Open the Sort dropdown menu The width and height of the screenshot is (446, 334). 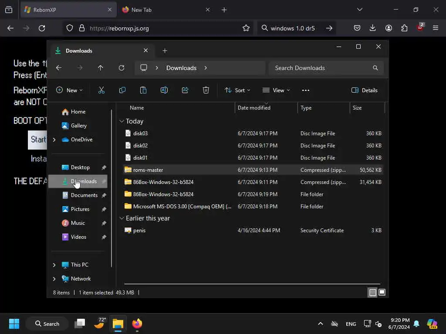(x=237, y=90)
